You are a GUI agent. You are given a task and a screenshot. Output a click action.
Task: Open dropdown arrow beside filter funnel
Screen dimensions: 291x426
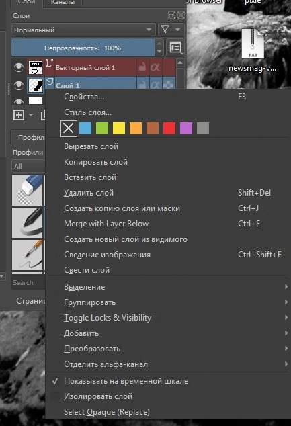point(178,30)
